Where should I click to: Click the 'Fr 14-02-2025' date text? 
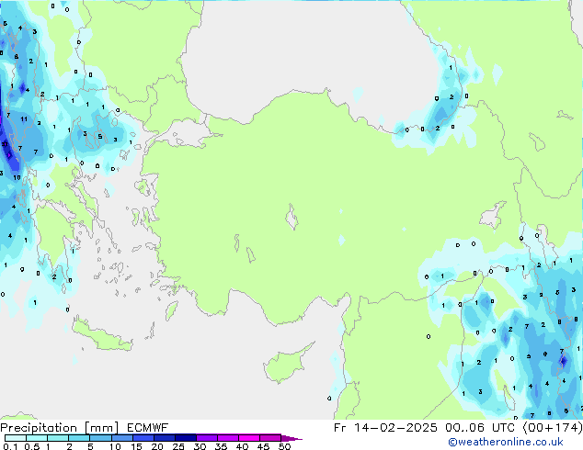coord(385,428)
